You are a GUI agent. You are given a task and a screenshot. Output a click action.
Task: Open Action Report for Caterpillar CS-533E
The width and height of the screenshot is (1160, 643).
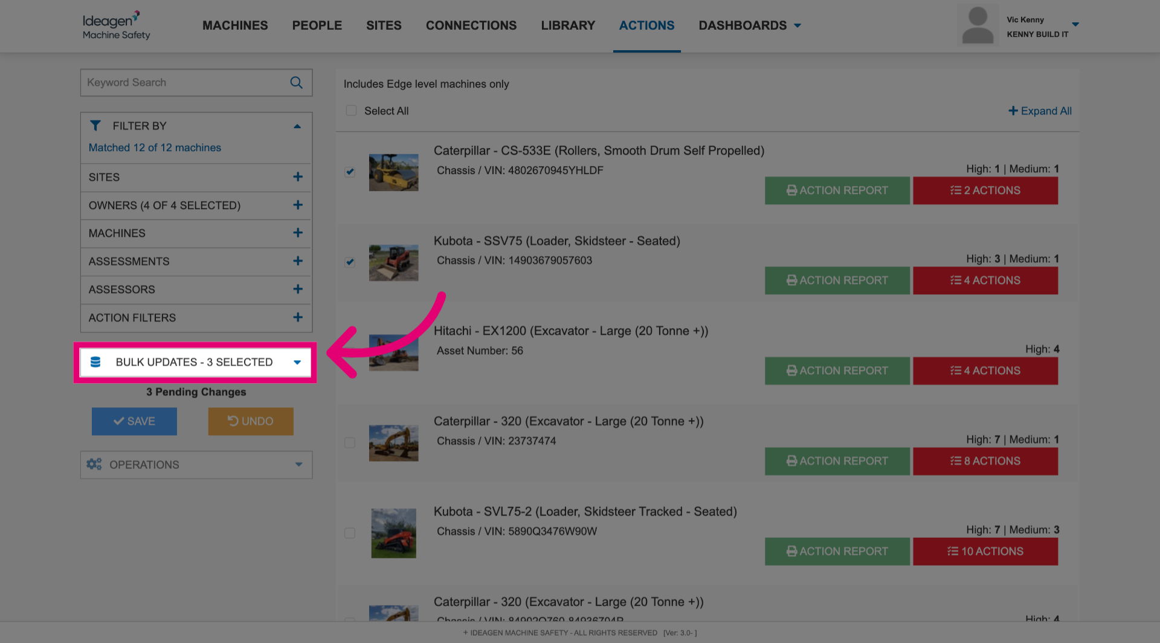click(x=837, y=190)
